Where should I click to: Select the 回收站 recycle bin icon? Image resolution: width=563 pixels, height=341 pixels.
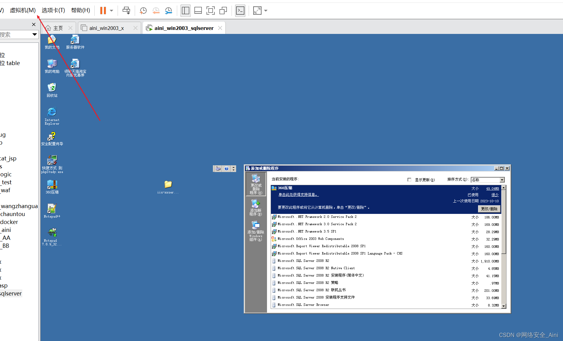[x=52, y=90]
